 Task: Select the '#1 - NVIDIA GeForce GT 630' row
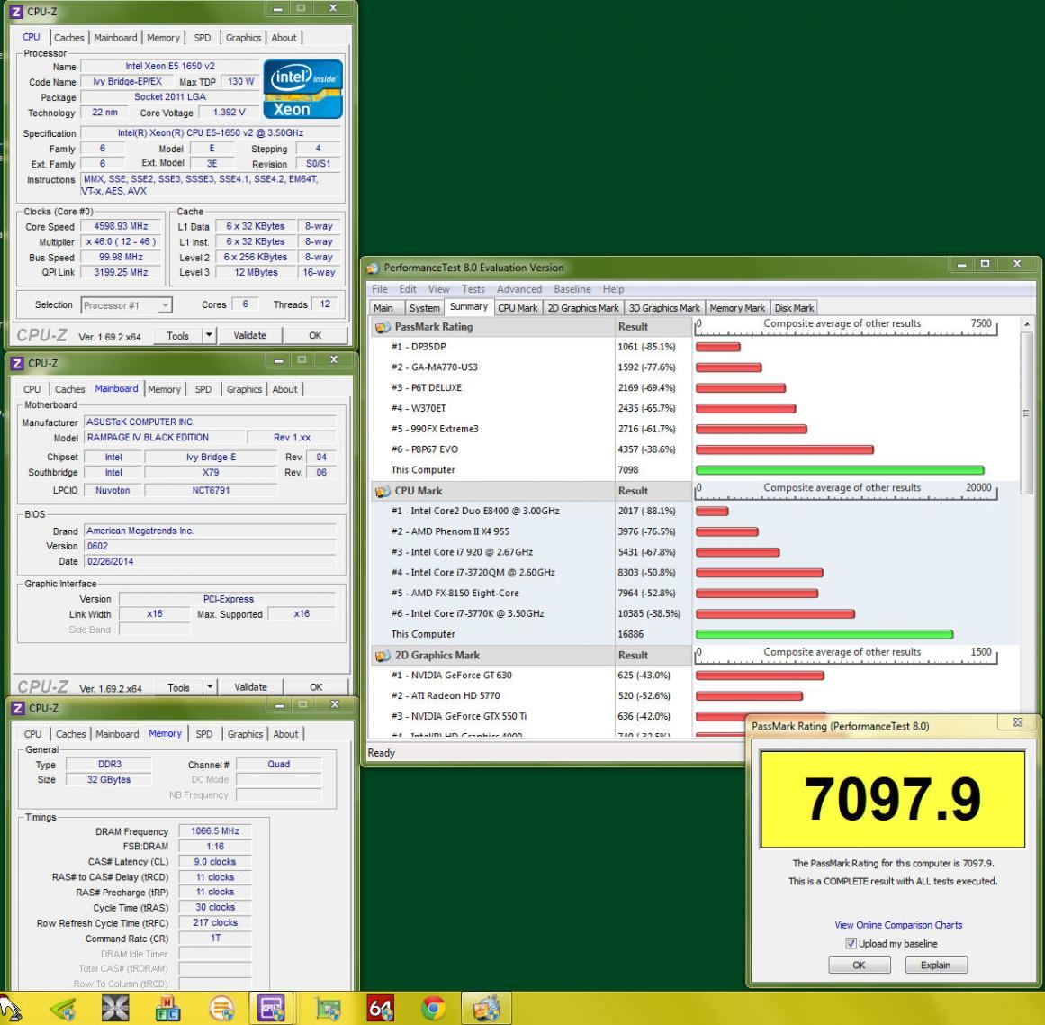(x=532, y=676)
